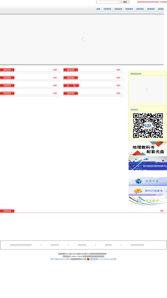Open the 高中信息技术教学资源平台 banner
The height and width of the screenshot is (298, 167).
click(x=148, y=163)
